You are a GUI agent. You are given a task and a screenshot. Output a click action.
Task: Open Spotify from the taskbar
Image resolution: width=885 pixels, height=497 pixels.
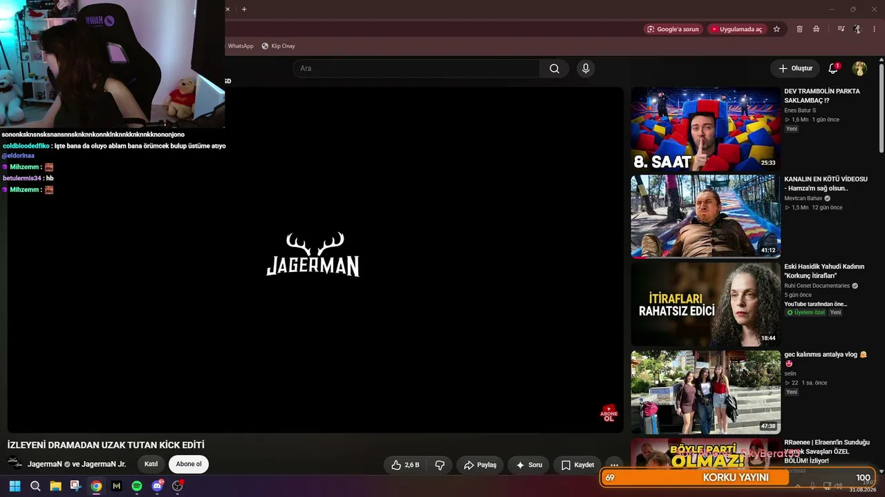(x=137, y=486)
